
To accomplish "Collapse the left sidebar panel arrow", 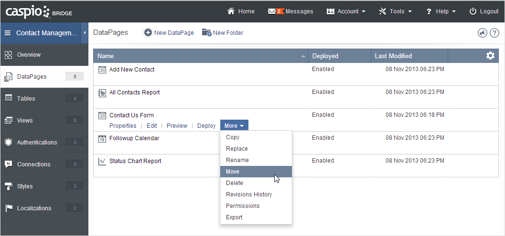I will point(85,33).
